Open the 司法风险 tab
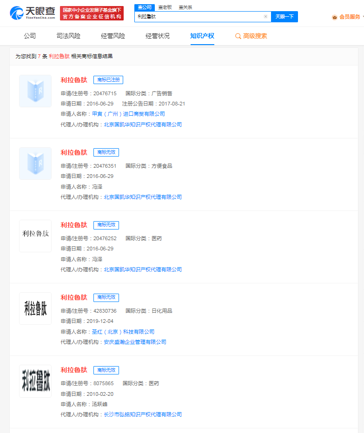Screen dimensions: 364x433 click(x=68, y=36)
